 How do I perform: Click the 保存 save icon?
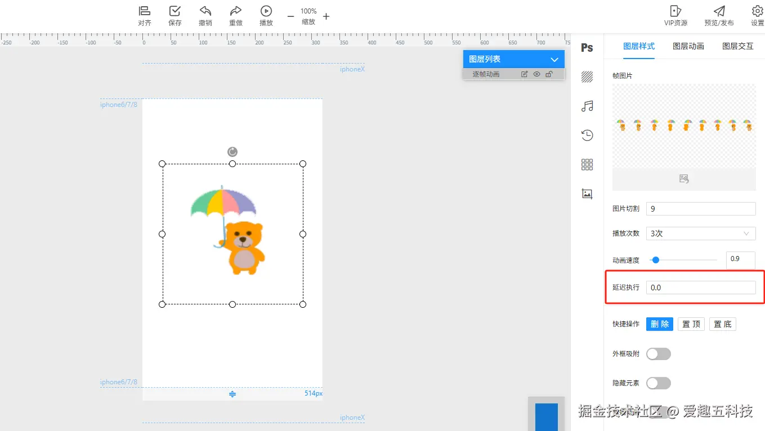click(x=175, y=16)
